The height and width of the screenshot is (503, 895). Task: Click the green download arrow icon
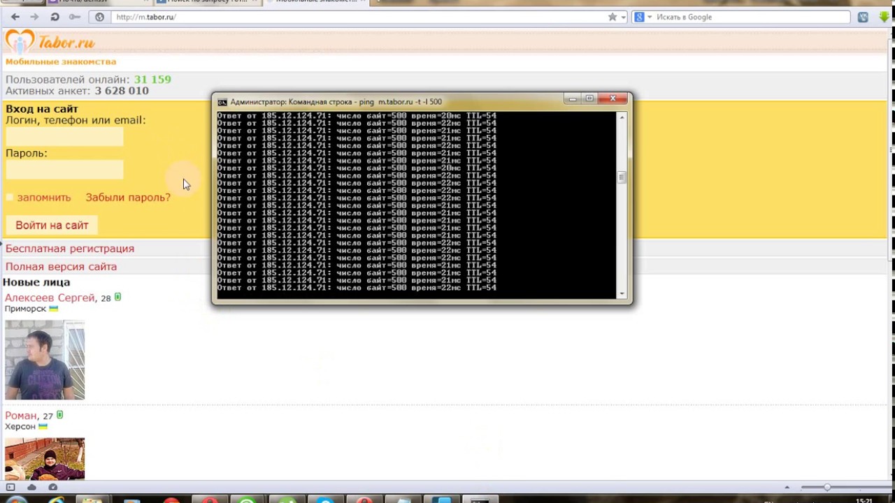tap(885, 17)
